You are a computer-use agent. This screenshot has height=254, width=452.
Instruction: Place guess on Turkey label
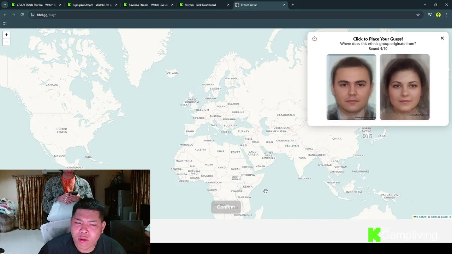243,131
